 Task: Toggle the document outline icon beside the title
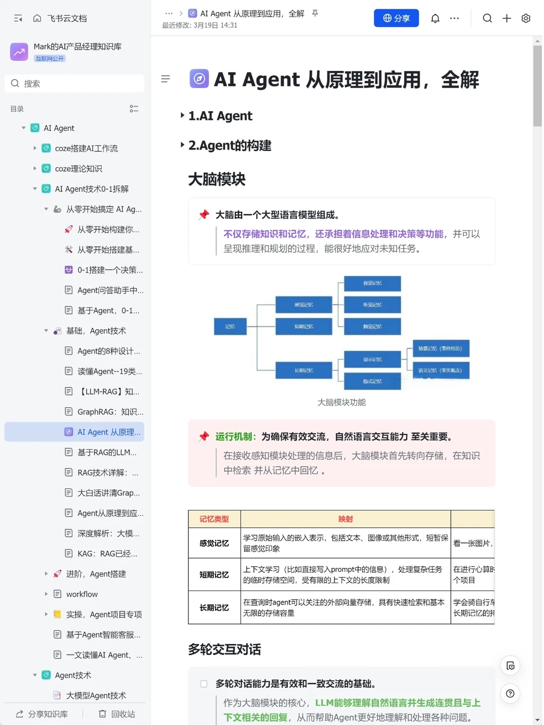tap(165, 79)
